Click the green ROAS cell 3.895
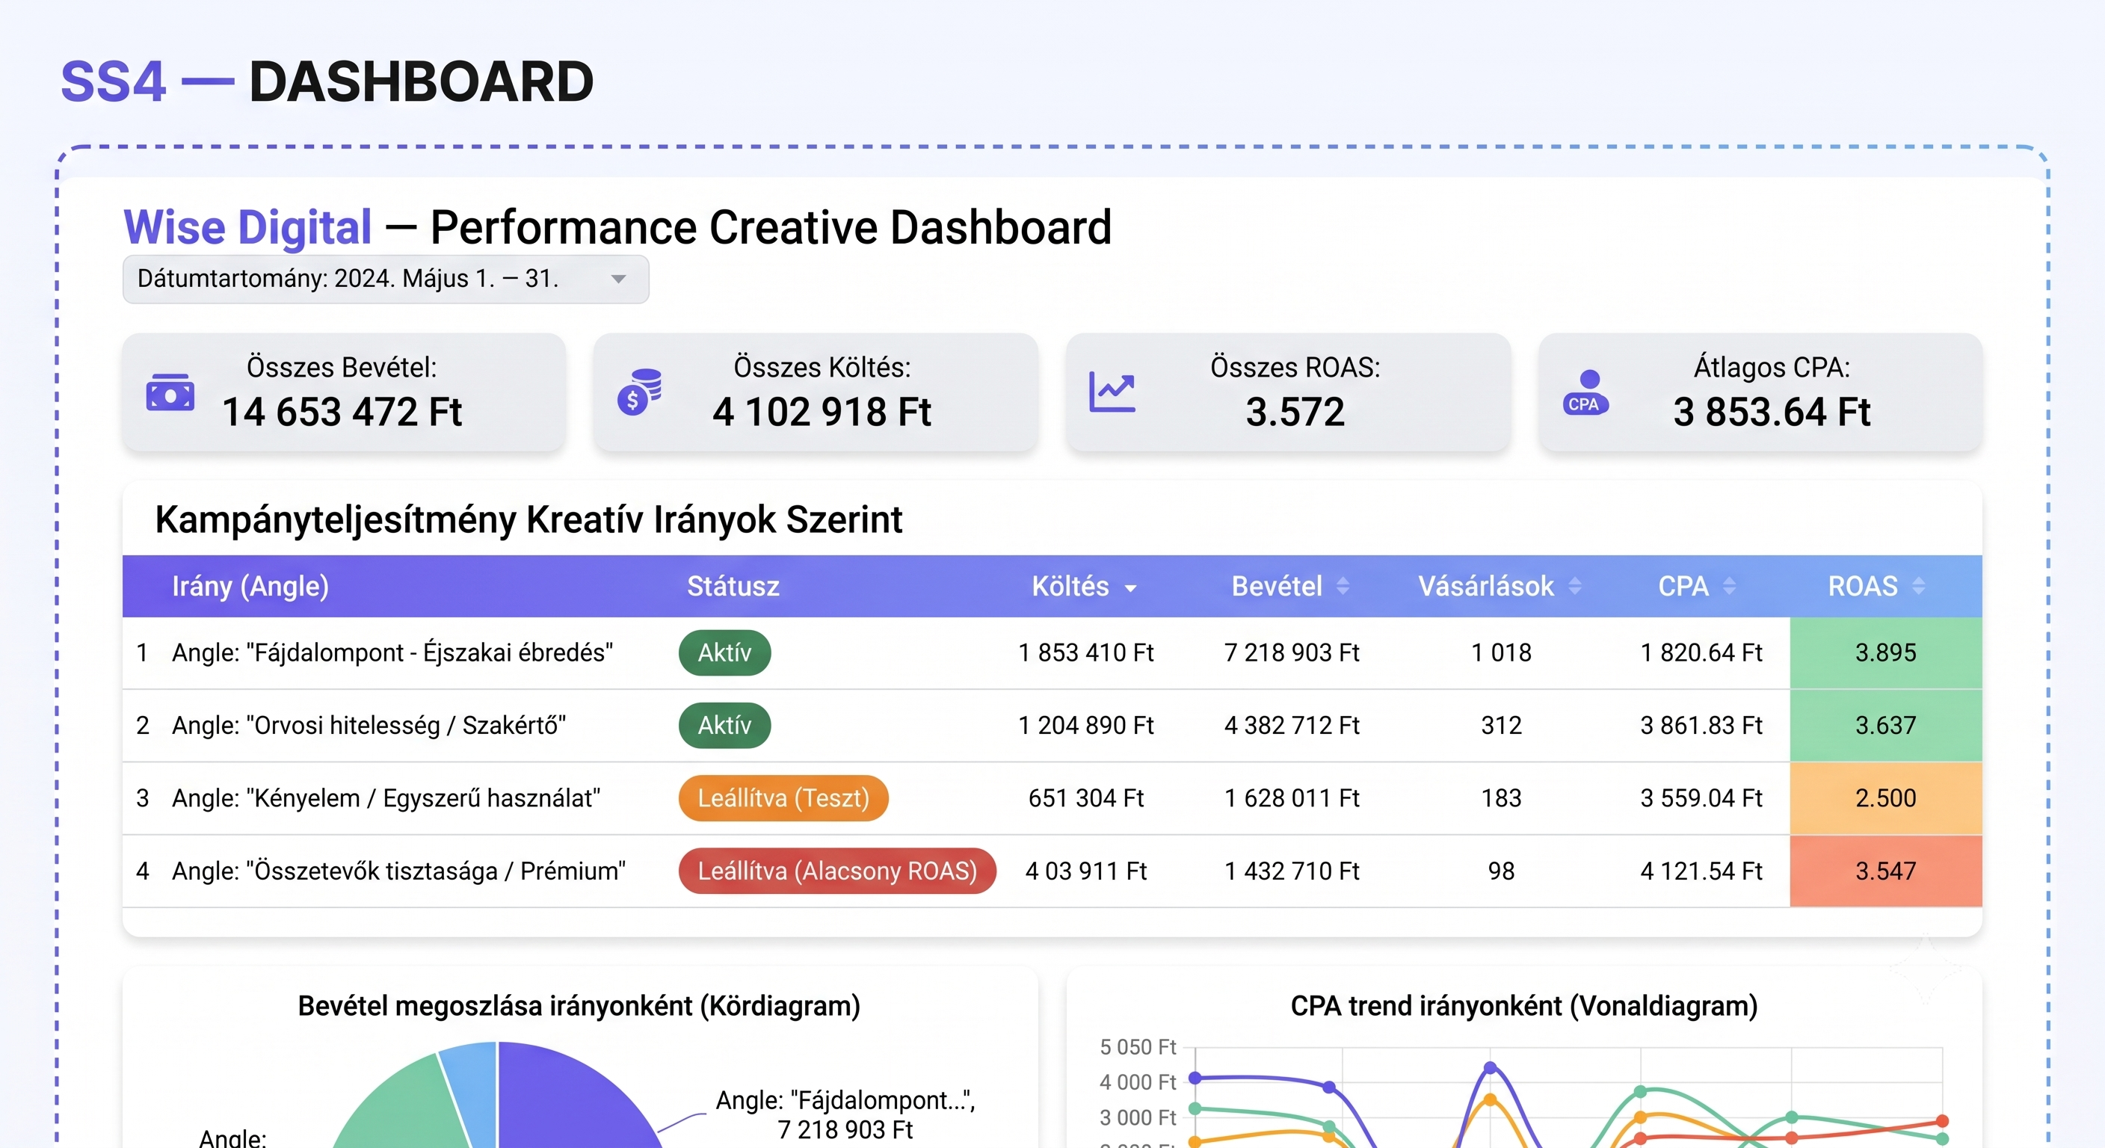 click(1885, 652)
